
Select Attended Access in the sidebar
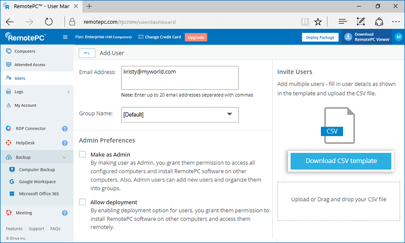[29, 65]
